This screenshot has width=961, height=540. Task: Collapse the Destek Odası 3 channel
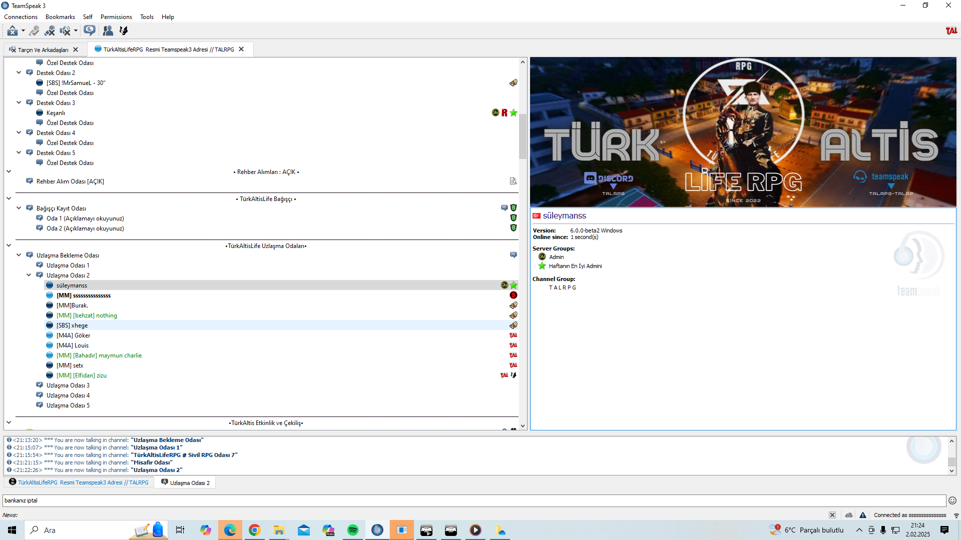click(19, 103)
